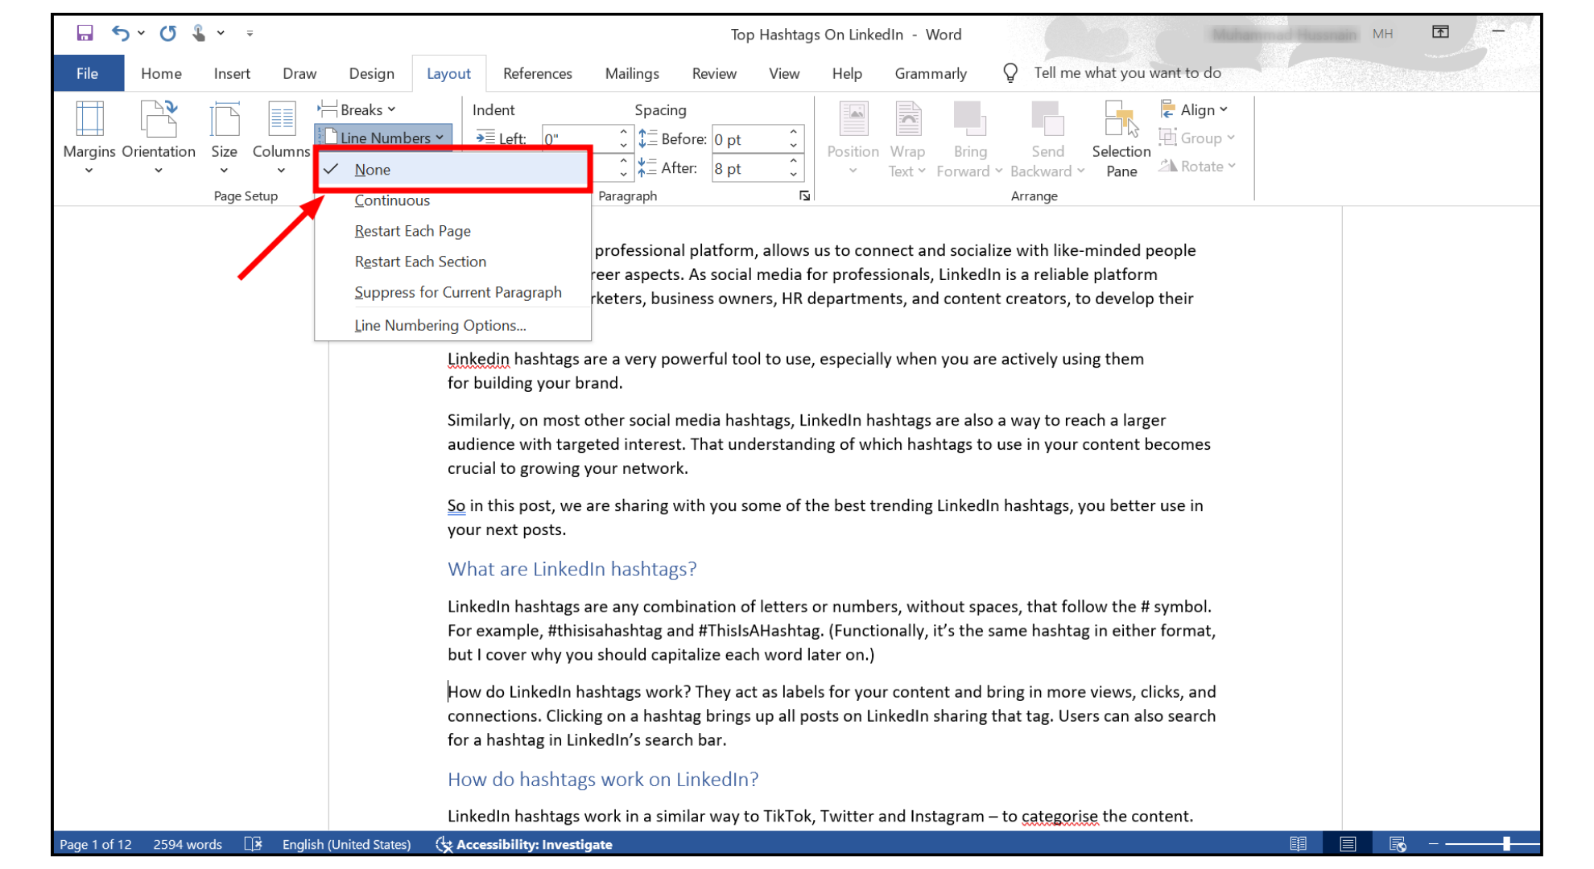Open the Align dropdown
1594x869 pixels.
(x=1195, y=109)
